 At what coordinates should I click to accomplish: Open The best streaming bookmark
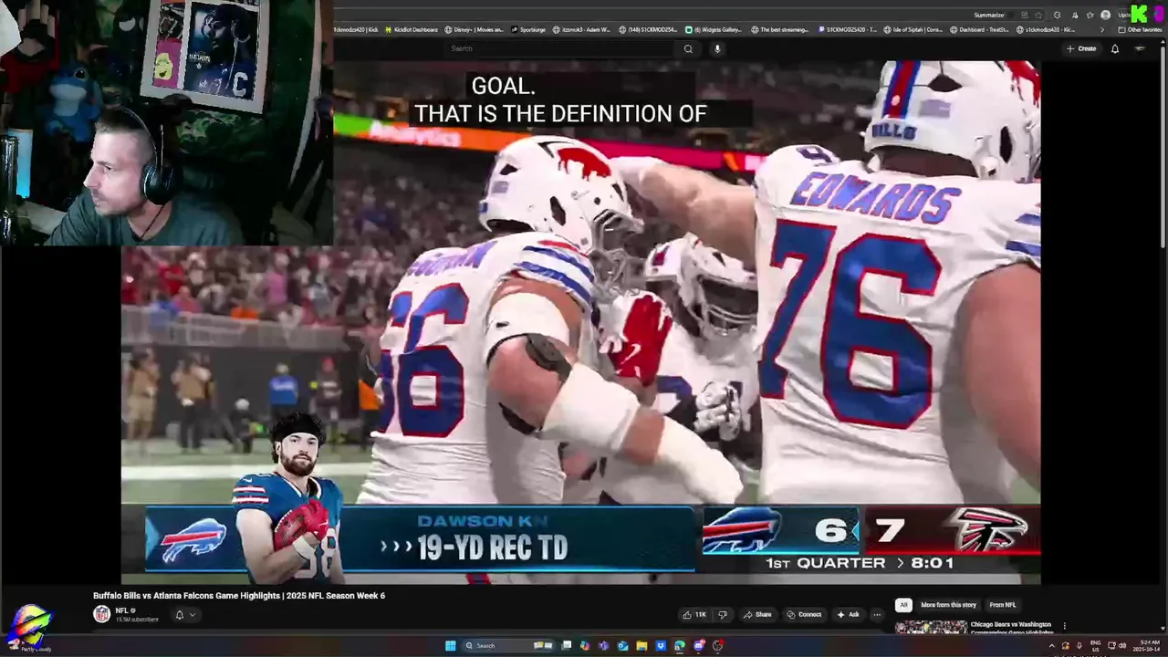point(780,29)
